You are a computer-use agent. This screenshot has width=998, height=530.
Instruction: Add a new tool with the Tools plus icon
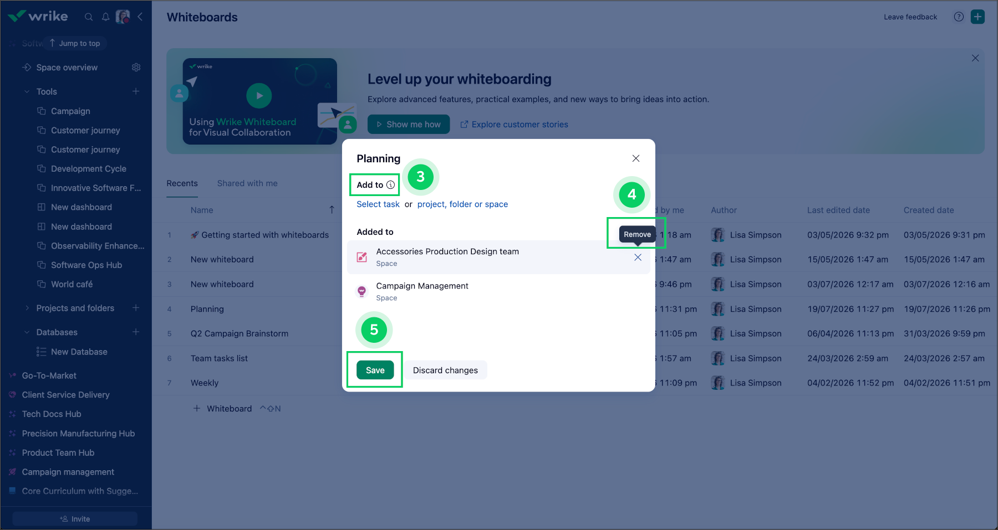[x=136, y=91]
